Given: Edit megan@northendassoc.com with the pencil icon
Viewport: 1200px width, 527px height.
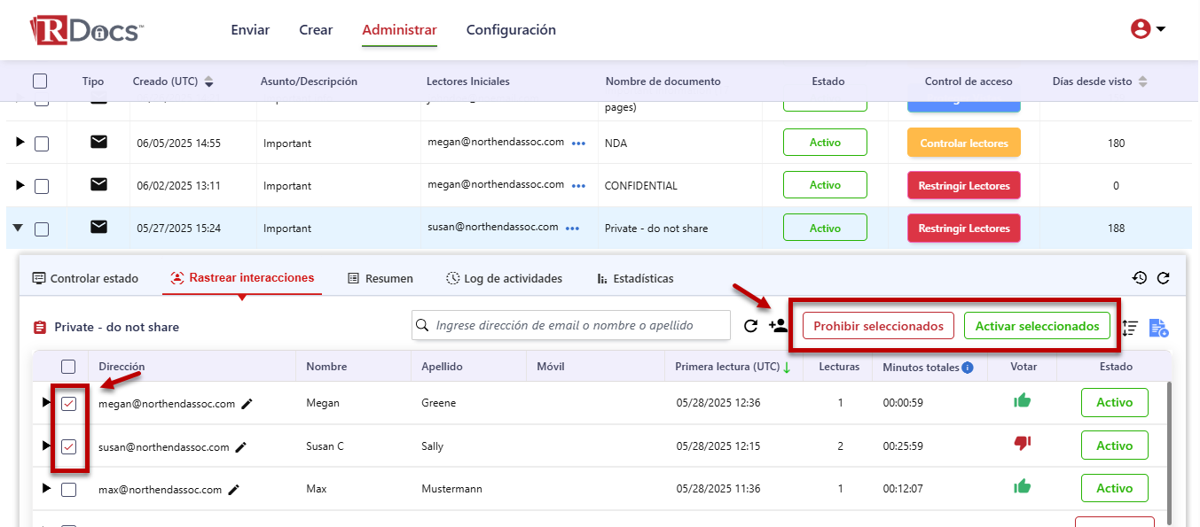Looking at the screenshot, I should coord(247,404).
